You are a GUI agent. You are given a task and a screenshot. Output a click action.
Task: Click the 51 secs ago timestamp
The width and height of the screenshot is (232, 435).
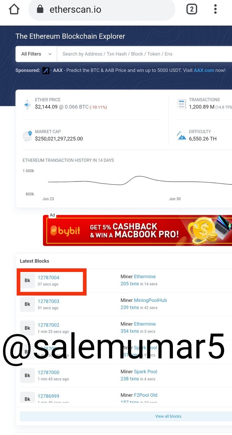tap(48, 308)
